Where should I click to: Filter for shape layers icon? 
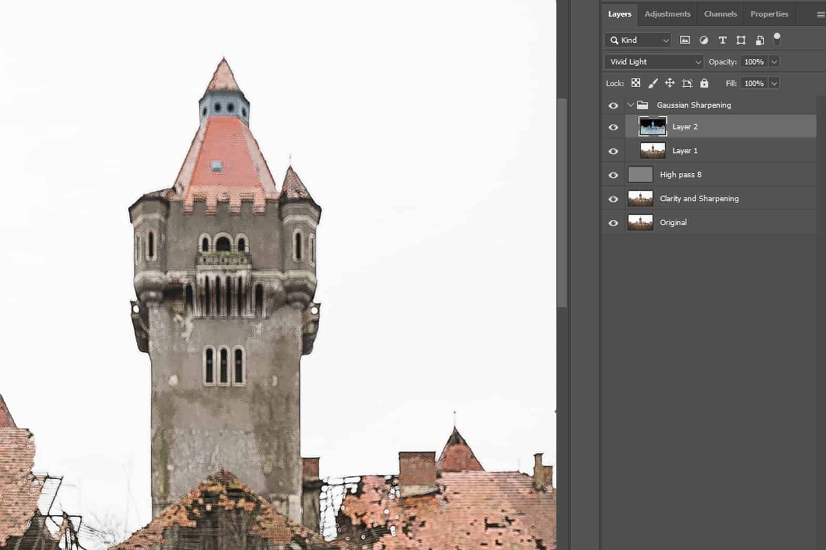click(x=741, y=40)
